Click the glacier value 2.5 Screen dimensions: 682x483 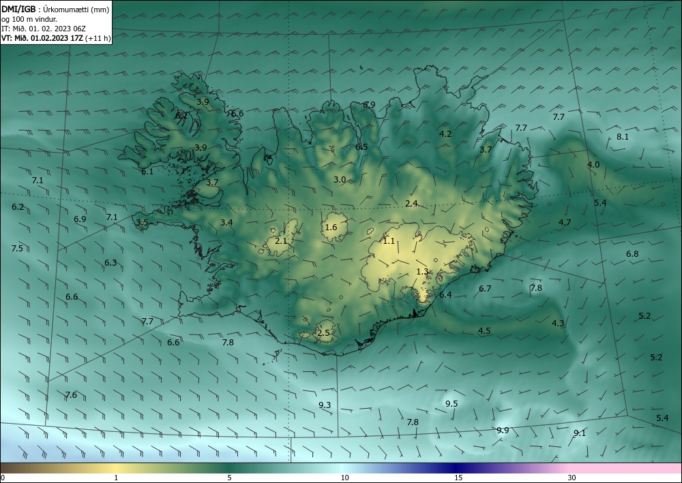(x=323, y=333)
